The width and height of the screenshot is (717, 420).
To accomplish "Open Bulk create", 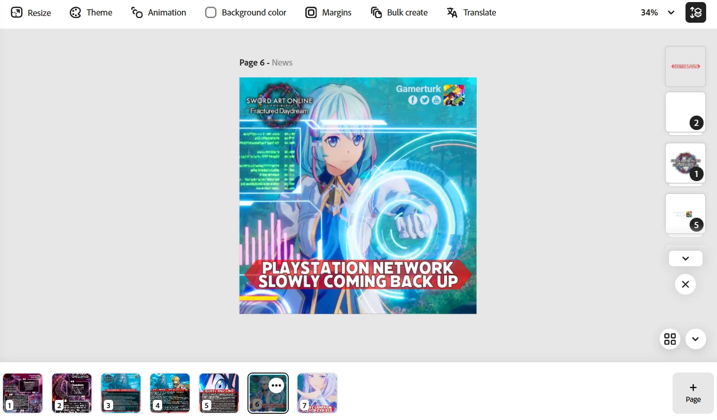I will tap(399, 12).
